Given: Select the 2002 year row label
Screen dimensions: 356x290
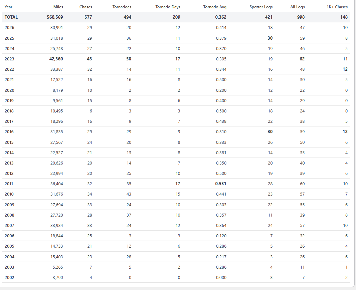Looking at the screenshot, I should coord(9,278).
